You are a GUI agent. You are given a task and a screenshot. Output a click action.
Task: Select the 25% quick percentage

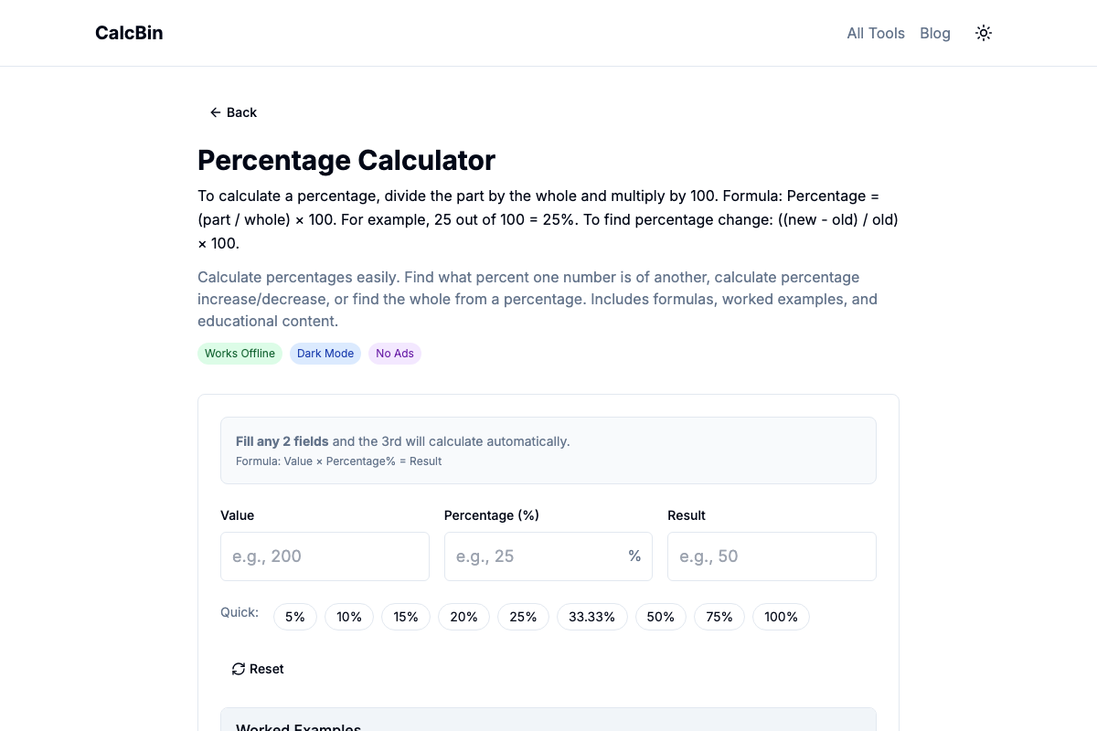coord(523,617)
